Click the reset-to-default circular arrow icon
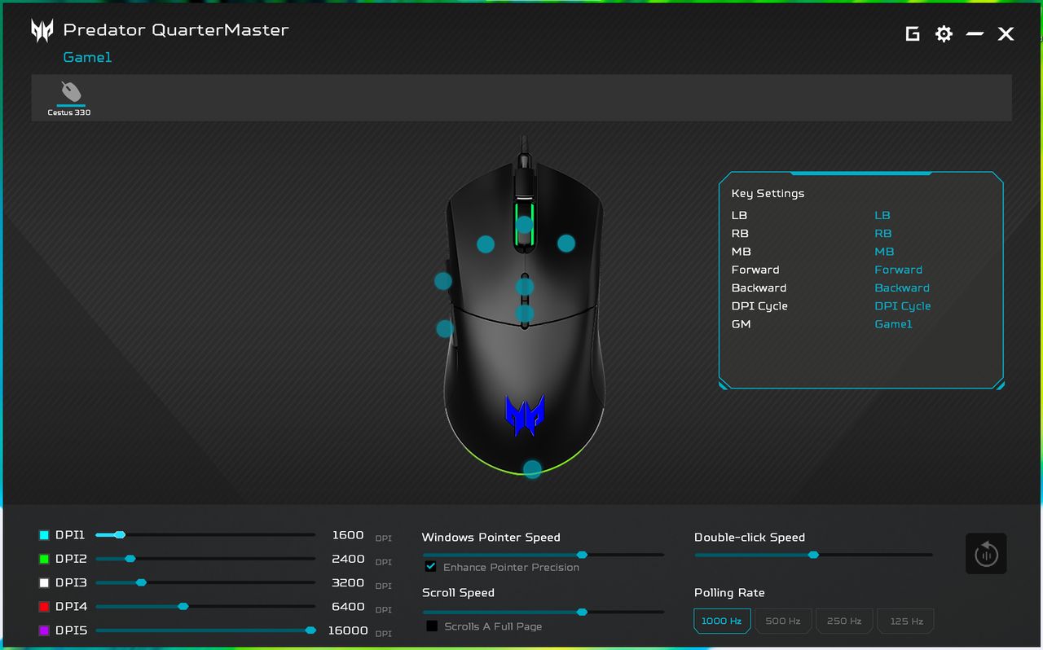Screen dimensions: 1043x650 click(986, 554)
